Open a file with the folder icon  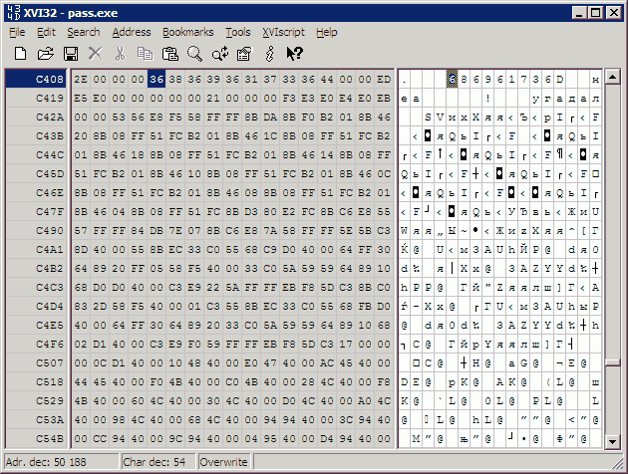[x=45, y=53]
